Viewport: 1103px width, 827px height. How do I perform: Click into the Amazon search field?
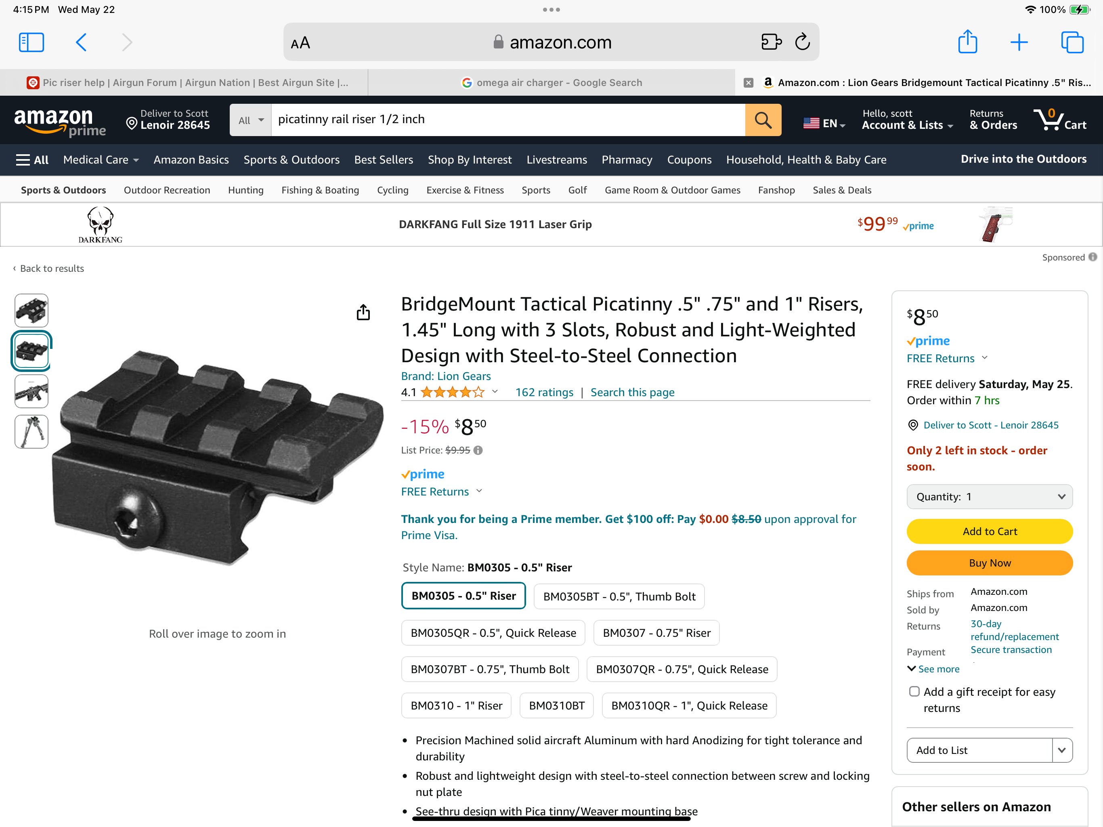(x=508, y=120)
